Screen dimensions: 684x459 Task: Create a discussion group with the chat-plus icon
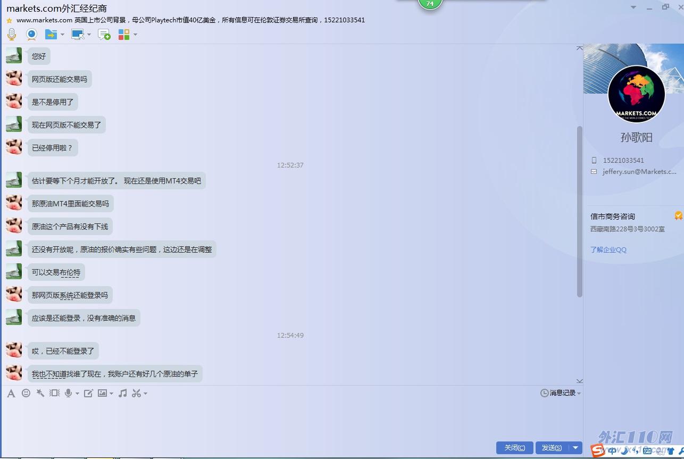point(104,35)
